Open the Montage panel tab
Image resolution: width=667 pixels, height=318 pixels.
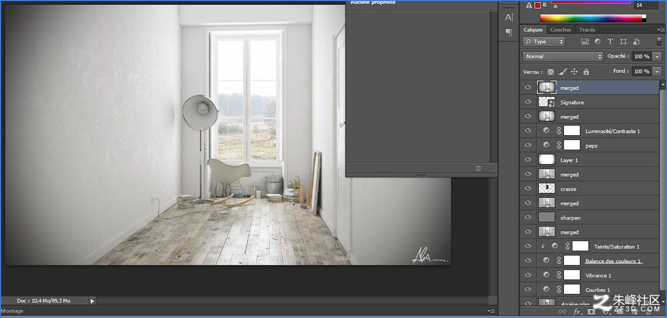click(12, 311)
